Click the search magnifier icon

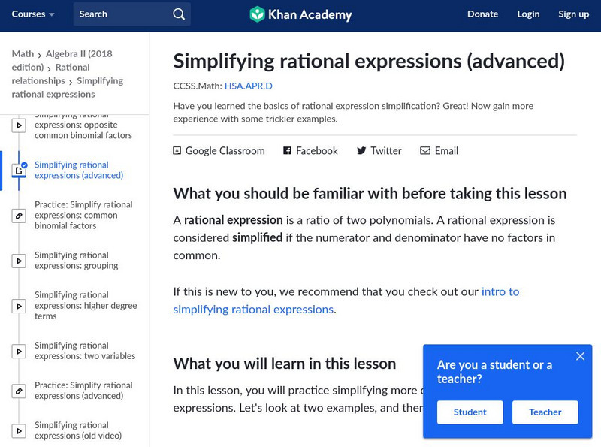(x=179, y=14)
